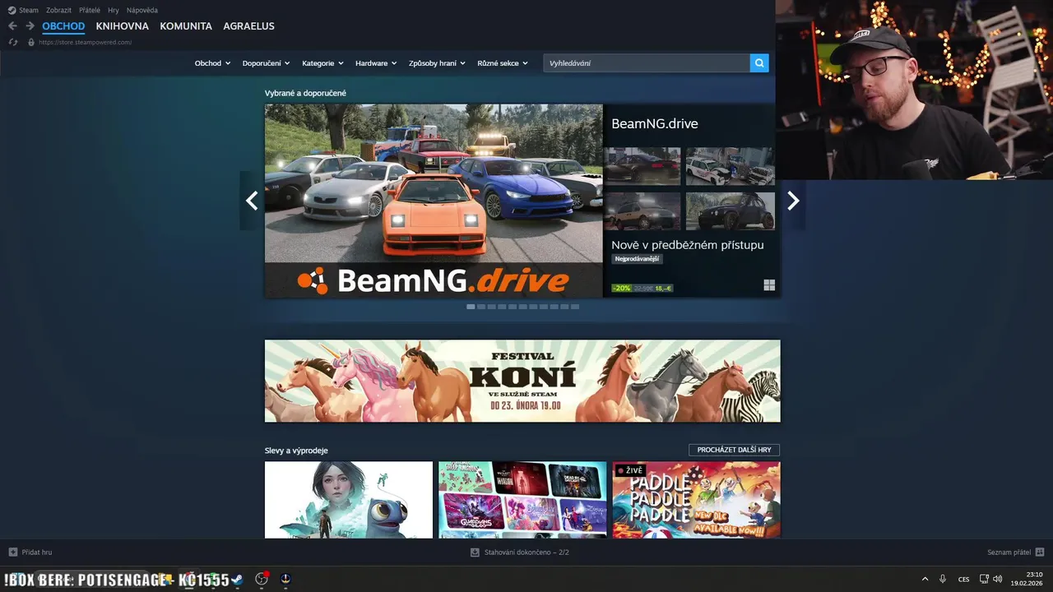Image resolution: width=1053 pixels, height=592 pixels.
Task: Open the multi-game bundle sale tile
Action: click(x=522, y=500)
